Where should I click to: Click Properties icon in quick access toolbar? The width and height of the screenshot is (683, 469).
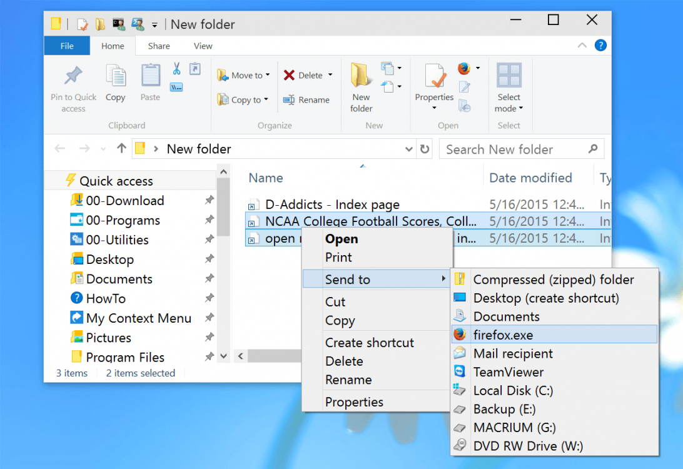click(x=83, y=24)
